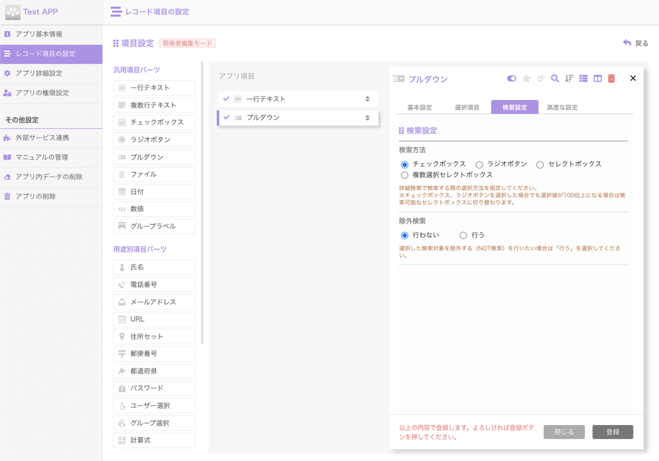Open 外部サービス連携 in the sidebar
Viewport: 659px width, 461px height.
[51, 138]
